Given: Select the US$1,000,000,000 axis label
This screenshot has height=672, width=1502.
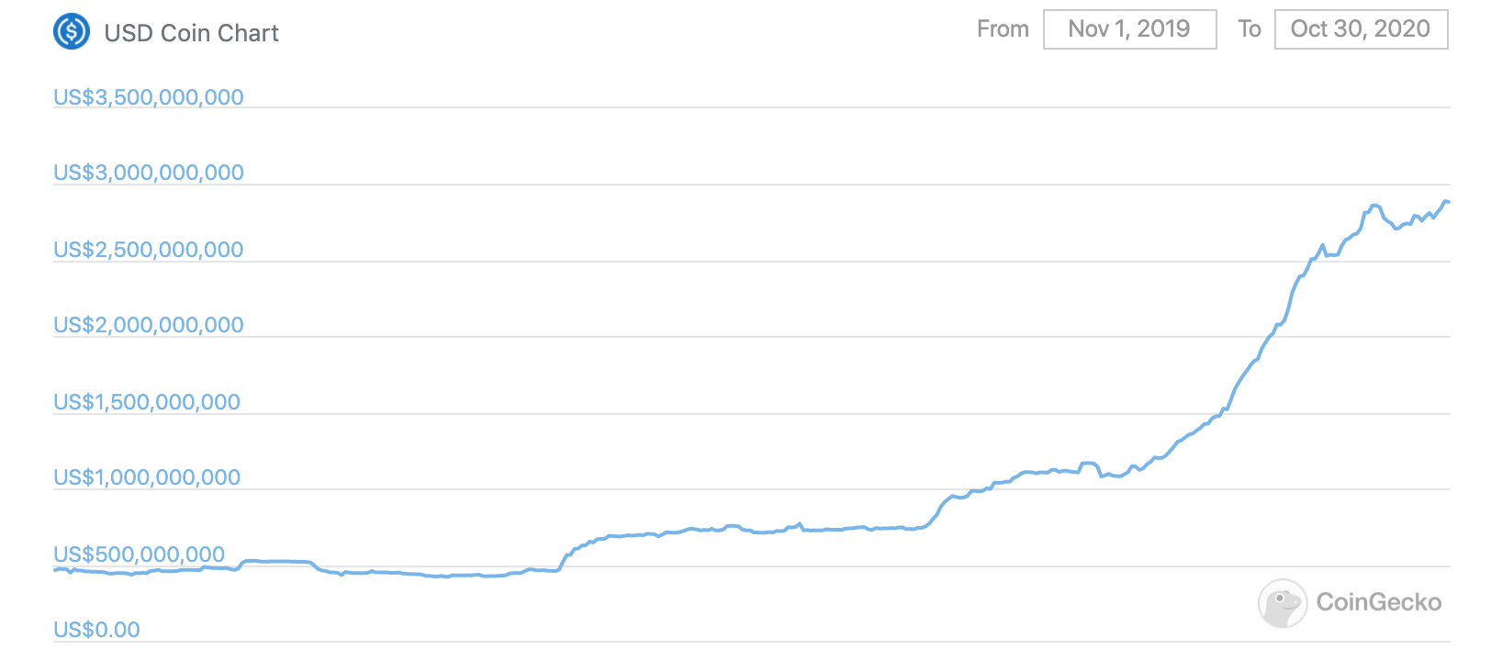Looking at the screenshot, I should (x=147, y=477).
